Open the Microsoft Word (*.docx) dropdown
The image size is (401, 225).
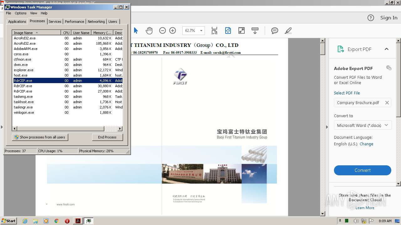pyautogui.click(x=362, y=125)
